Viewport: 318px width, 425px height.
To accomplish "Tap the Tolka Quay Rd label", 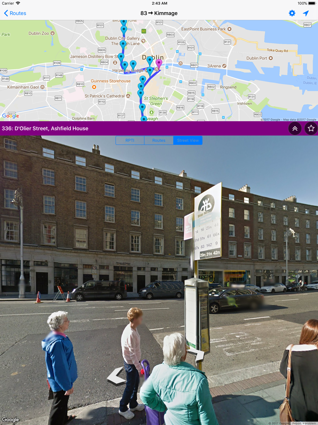I will tap(277, 50).
